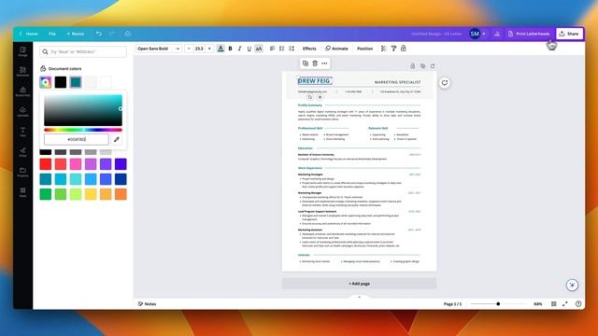Click Print Letterheads button

point(529,34)
